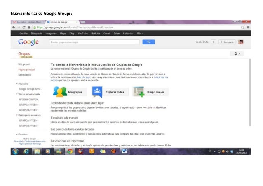Open GRUPOB-NTCEN1 under Vistos recientemente
Viewport: 263px width, 186px height.
pyautogui.click(x=29, y=110)
